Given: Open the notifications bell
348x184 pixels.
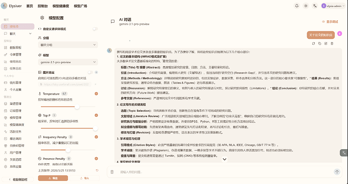Looking at the screenshot, I should [x=297, y=6].
